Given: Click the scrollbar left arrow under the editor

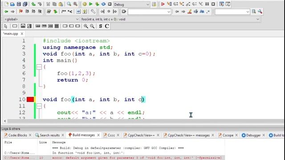Looking at the screenshot, I should coord(5,121).
